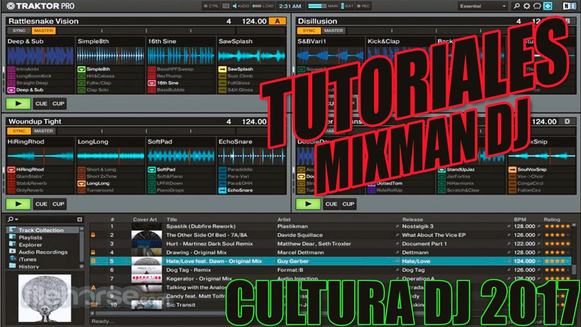This screenshot has height=327, width=581.
Task: Play the Rattlesnake Vision deck
Action: (18, 104)
